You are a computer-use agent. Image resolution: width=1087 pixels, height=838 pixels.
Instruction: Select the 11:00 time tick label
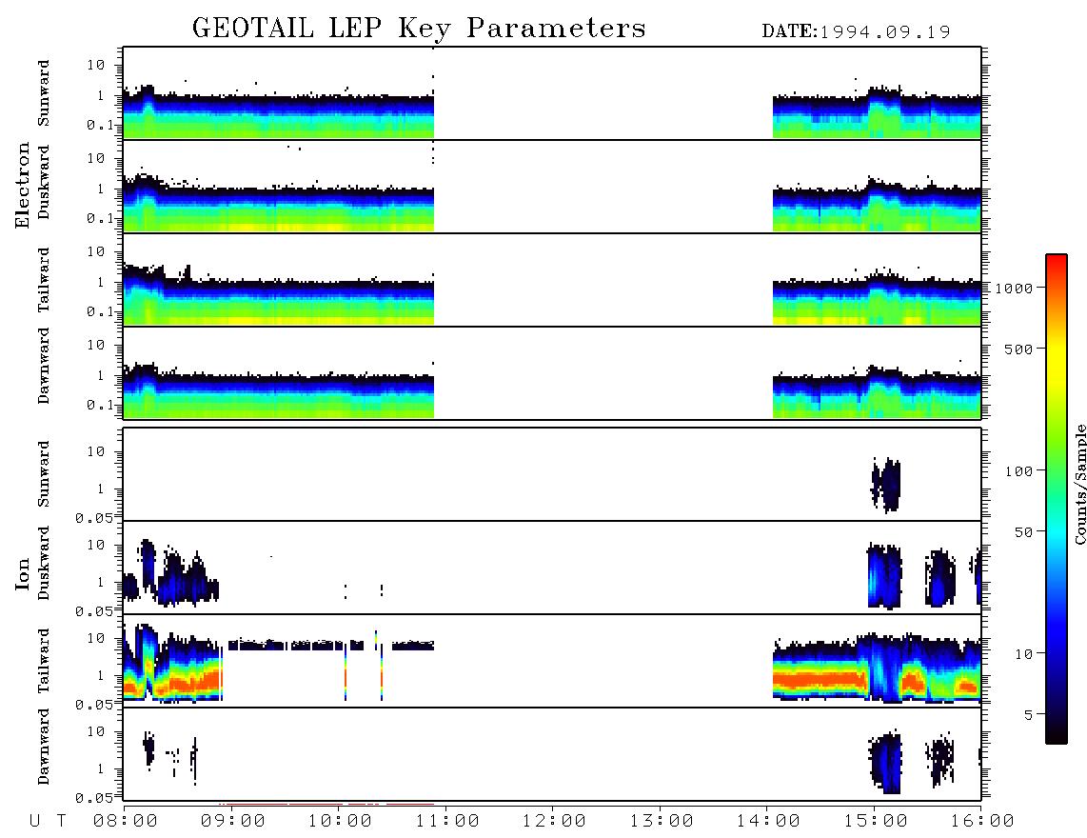447,822
